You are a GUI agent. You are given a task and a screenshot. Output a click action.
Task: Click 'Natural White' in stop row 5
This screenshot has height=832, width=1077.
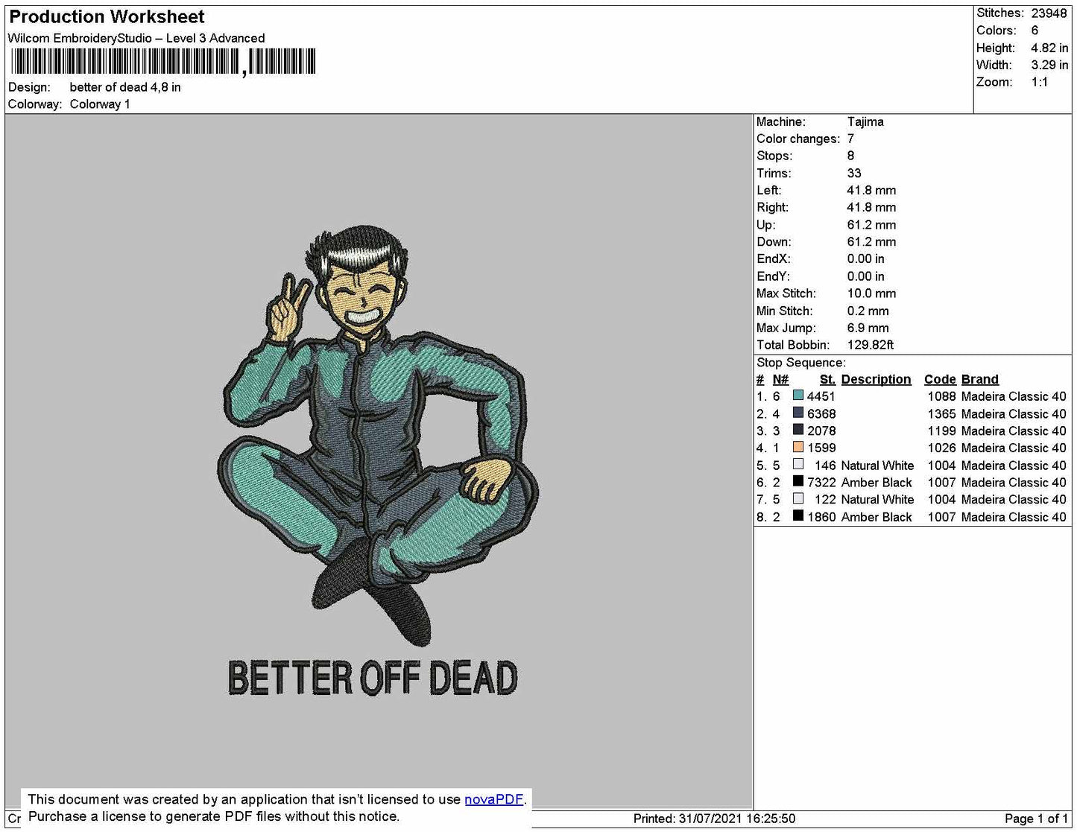877,466
